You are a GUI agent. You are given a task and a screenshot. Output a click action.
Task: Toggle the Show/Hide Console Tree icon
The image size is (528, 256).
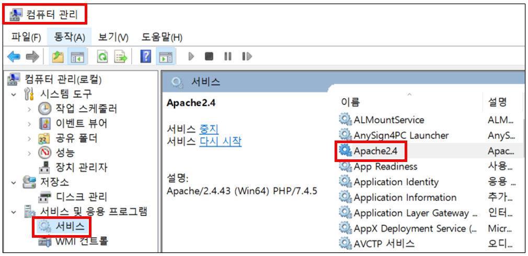76,56
